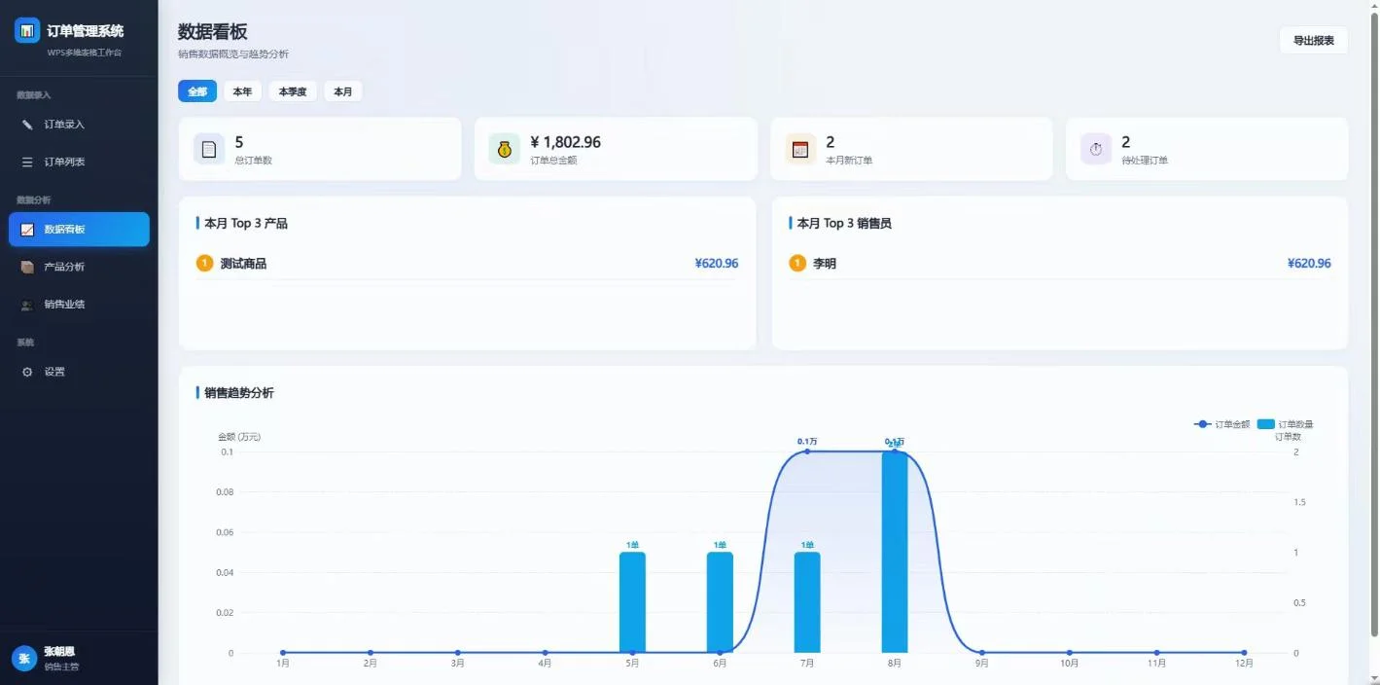This screenshot has width=1380, height=685.
Task: Click the pencil icon beside 订单录入
Action: tap(27, 125)
